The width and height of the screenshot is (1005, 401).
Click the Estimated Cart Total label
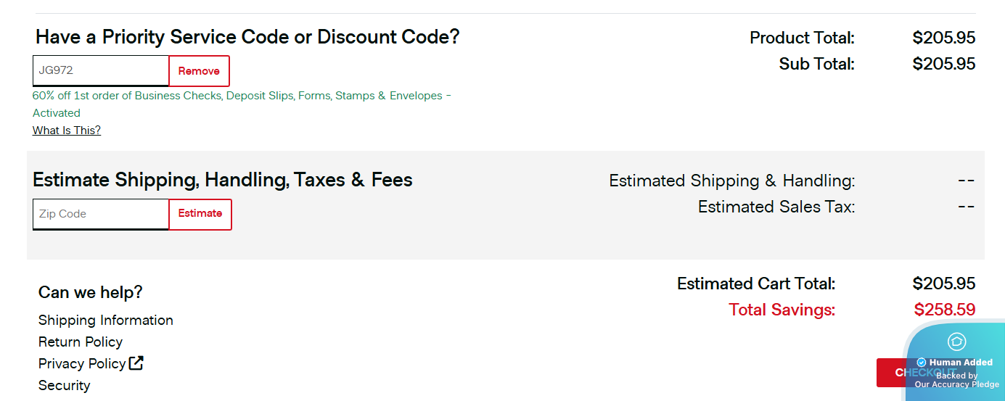[x=756, y=284]
